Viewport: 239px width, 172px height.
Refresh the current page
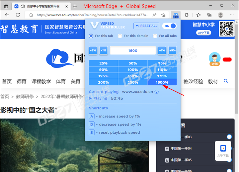(x=18, y=15)
